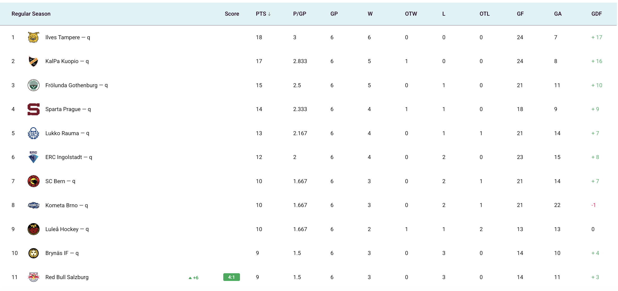Viewport: 618px width, 291px height.
Task: Click the ERC Ingolstadt logo
Action: (33, 157)
